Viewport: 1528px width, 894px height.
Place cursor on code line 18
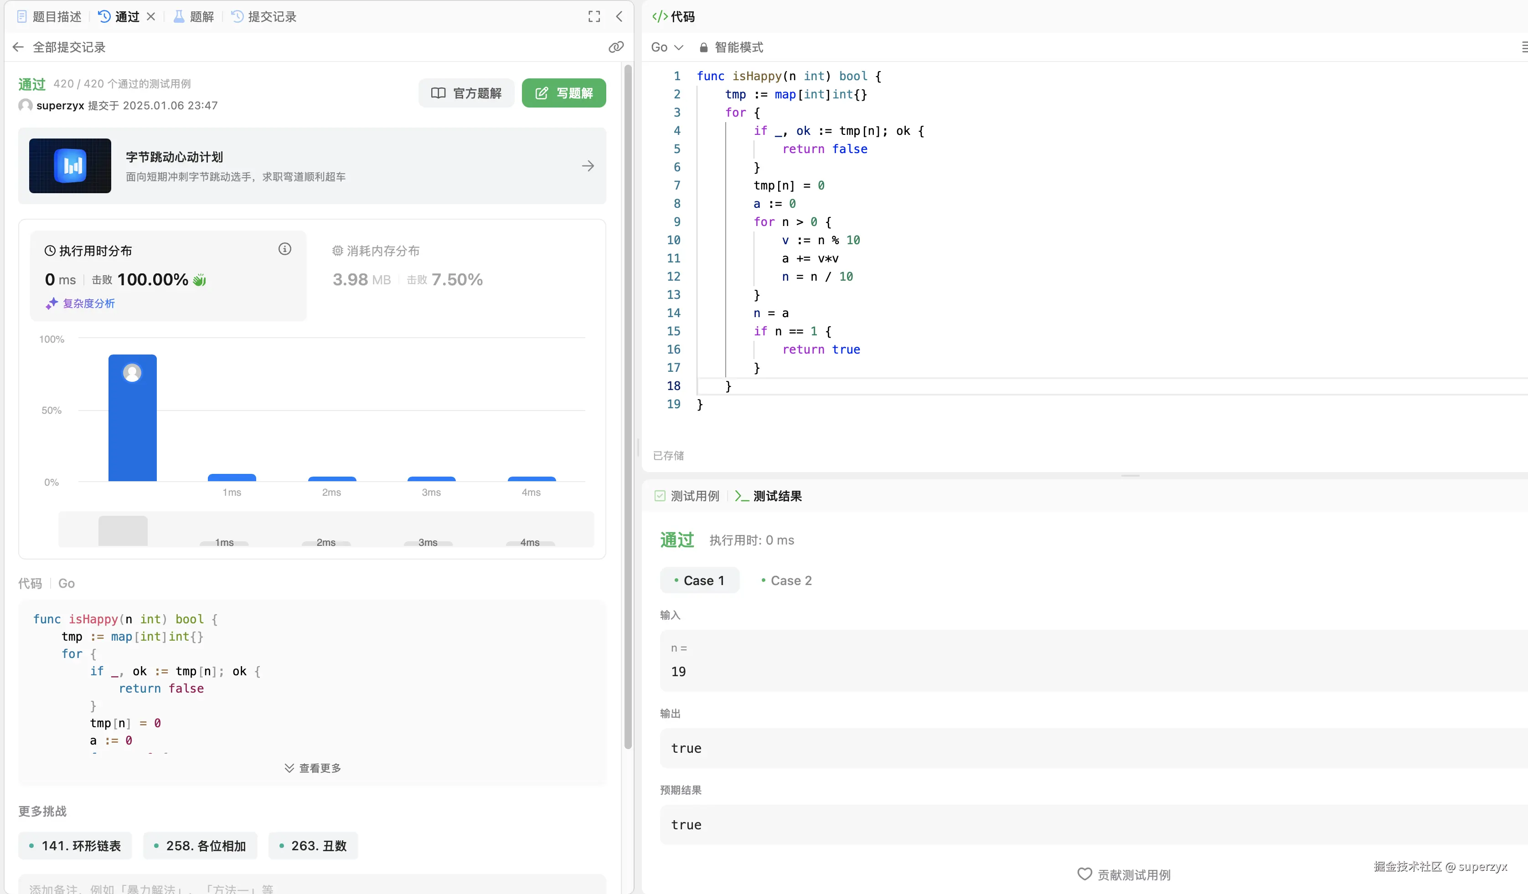[x=1112, y=385]
